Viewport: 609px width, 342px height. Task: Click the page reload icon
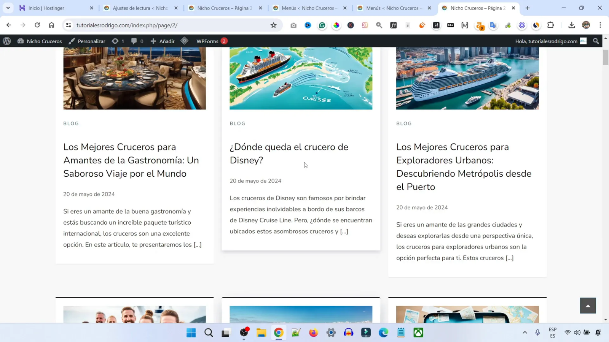[37, 25]
